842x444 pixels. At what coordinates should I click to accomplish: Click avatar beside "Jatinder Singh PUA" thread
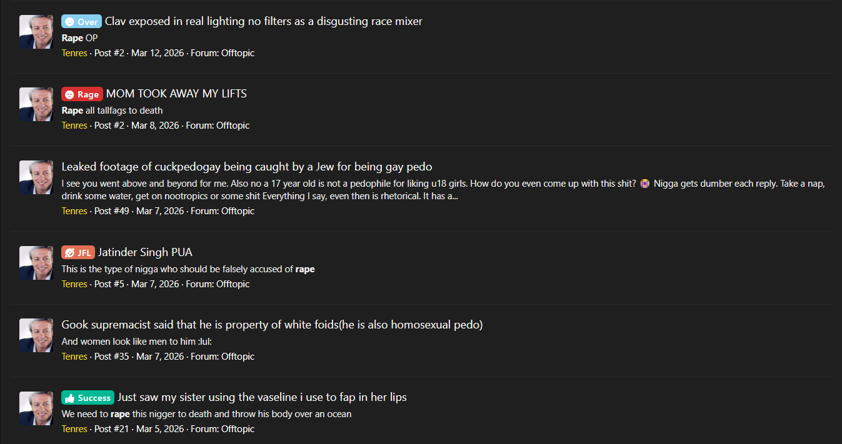36,263
